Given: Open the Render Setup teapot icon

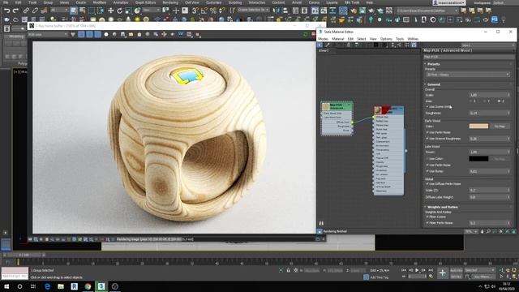Looking at the screenshot, I should (354, 11).
